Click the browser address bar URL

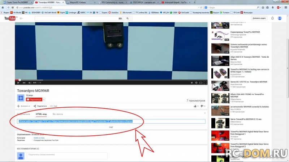click(35, 8)
